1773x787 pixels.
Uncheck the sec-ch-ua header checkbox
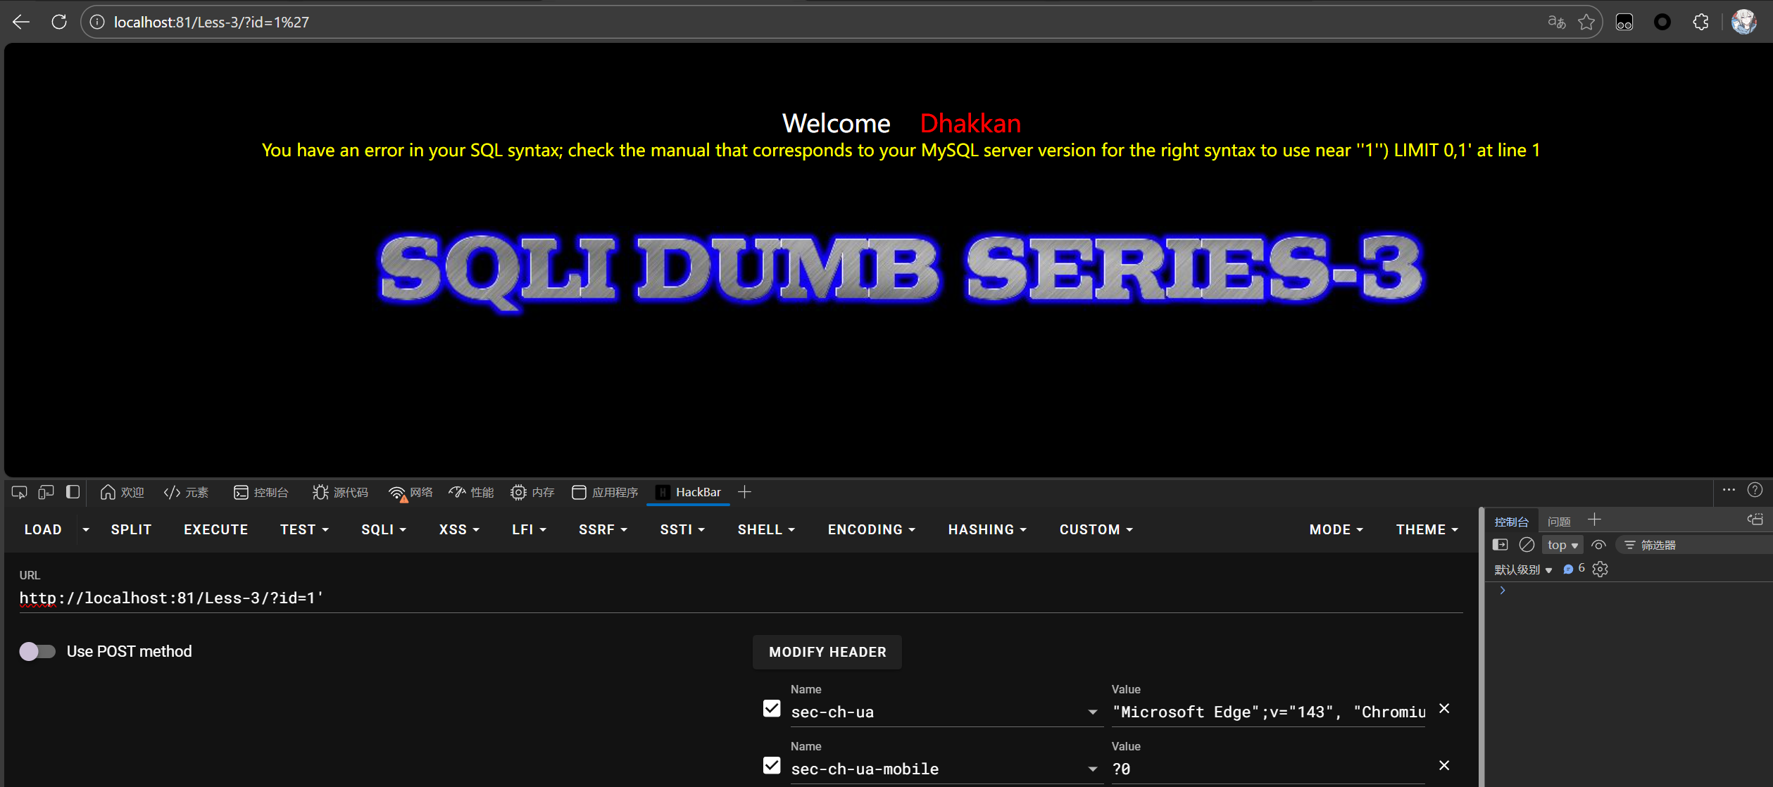coord(772,709)
